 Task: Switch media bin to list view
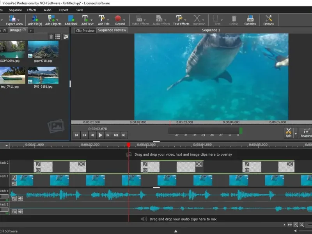pyautogui.click(x=58, y=37)
